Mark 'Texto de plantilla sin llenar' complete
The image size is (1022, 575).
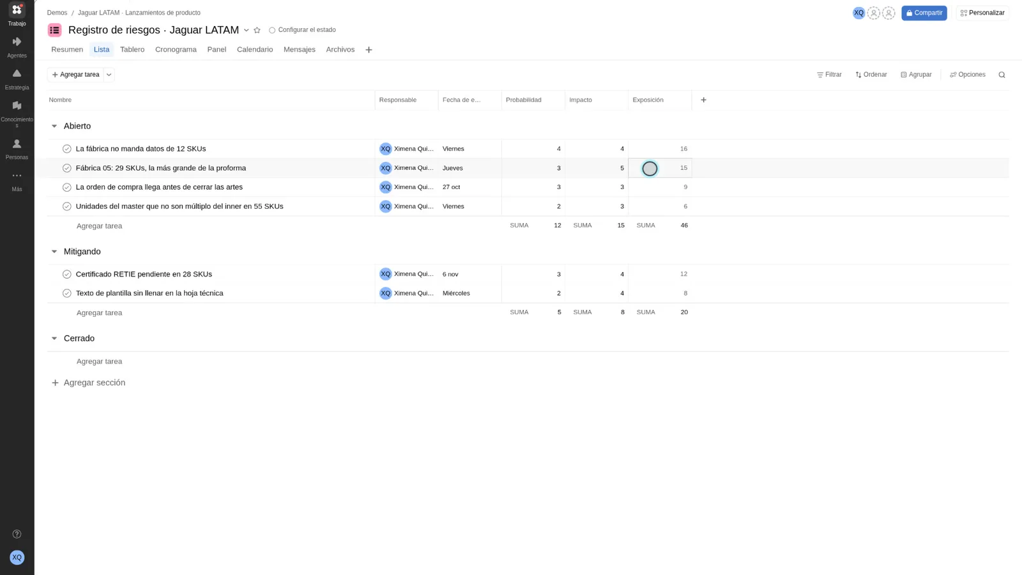(x=67, y=293)
